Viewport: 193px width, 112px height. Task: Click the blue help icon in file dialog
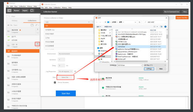tap(165, 26)
